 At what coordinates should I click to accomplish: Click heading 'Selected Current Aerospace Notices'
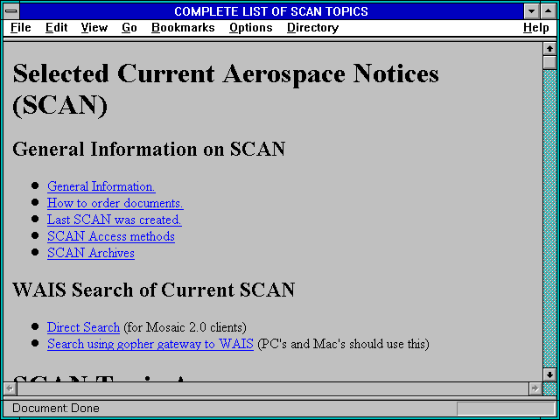(x=226, y=73)
